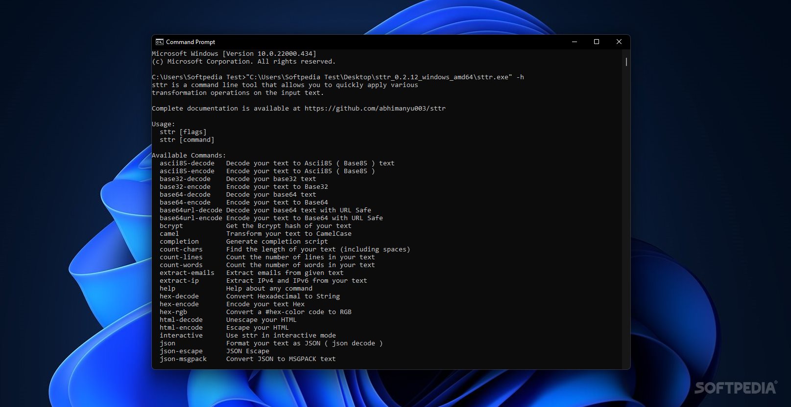Click 'Convert a #hex-color code to RGB'
Screen dimensions: 791x407
point(289,312)
